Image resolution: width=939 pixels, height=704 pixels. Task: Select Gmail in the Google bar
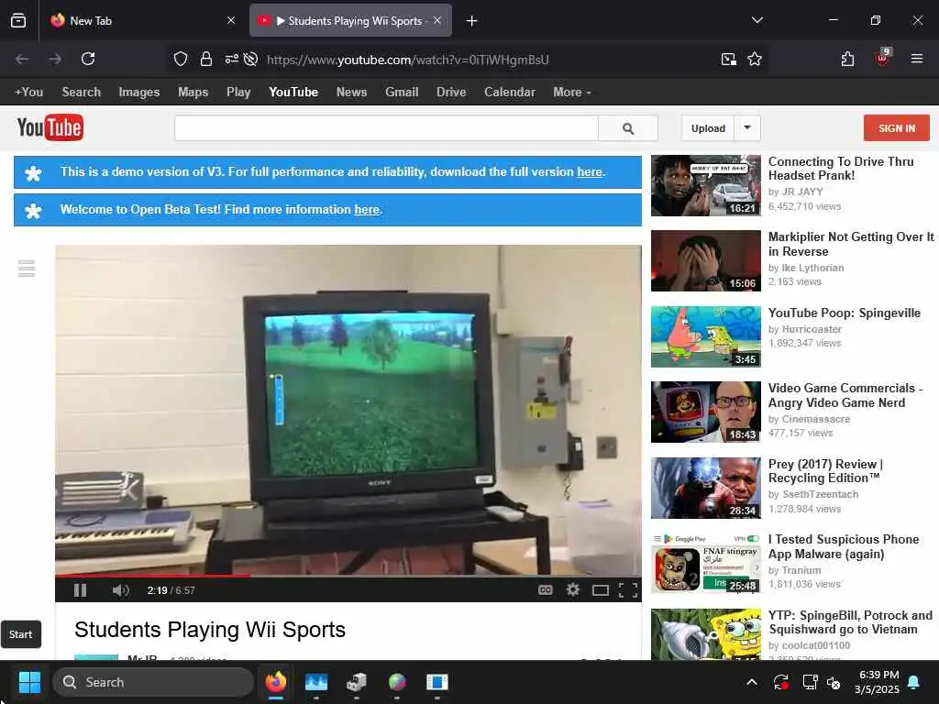coord(402,93)
